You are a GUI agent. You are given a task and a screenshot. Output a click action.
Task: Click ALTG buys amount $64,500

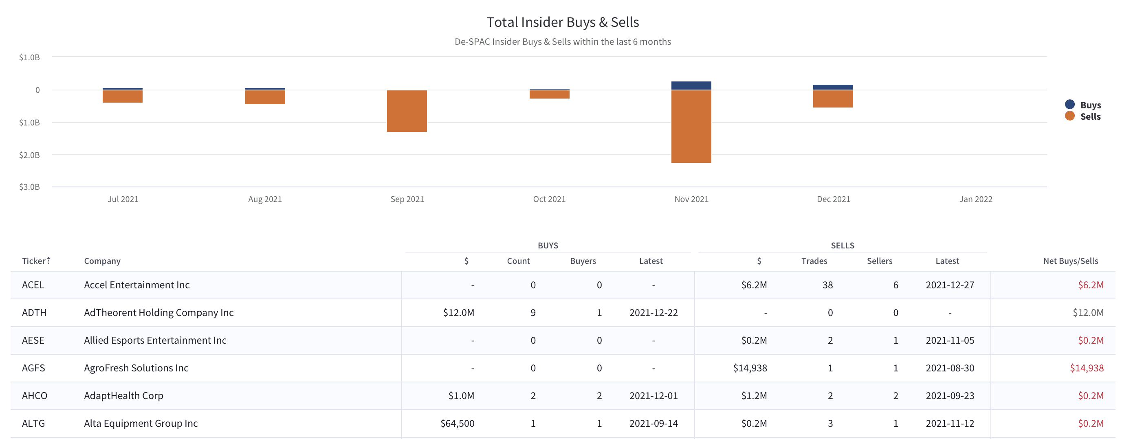457,423
